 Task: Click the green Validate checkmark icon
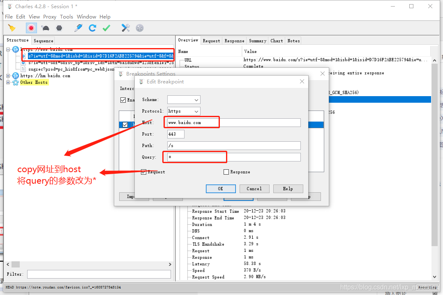tap(106, 28)
